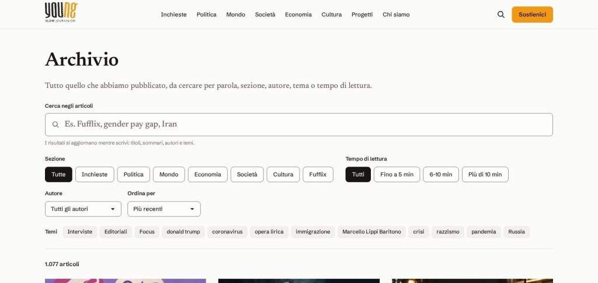
Task: Open the search magnifier icon in header
Action: pyautogui.click(x=500, y=15)
